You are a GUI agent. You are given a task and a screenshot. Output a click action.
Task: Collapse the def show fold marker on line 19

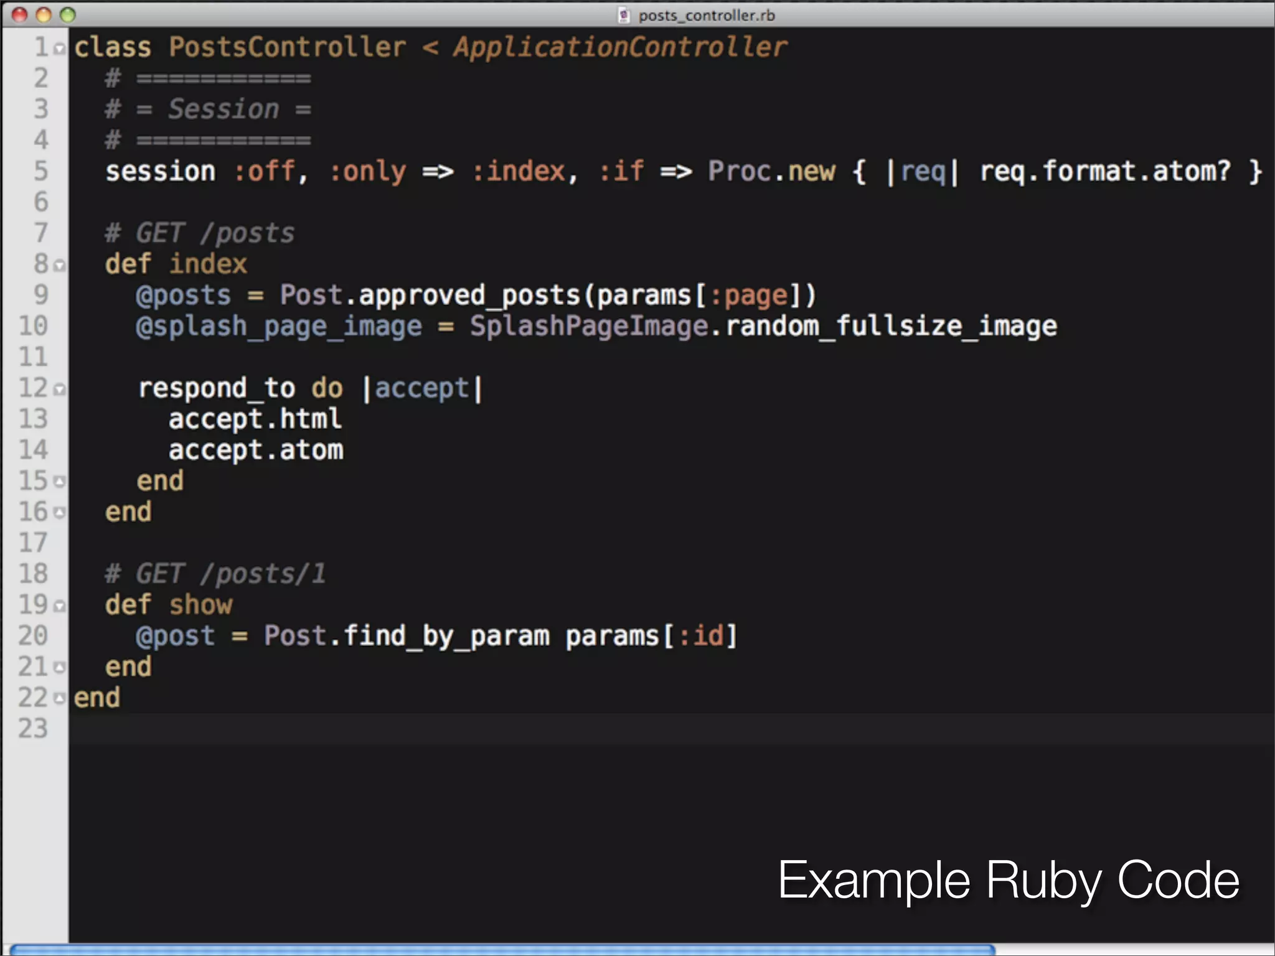point(59,606)
